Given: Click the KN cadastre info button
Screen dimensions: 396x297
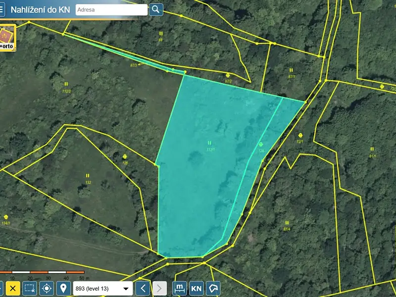Looking at the screenshot, I should [x=196, y=289].
